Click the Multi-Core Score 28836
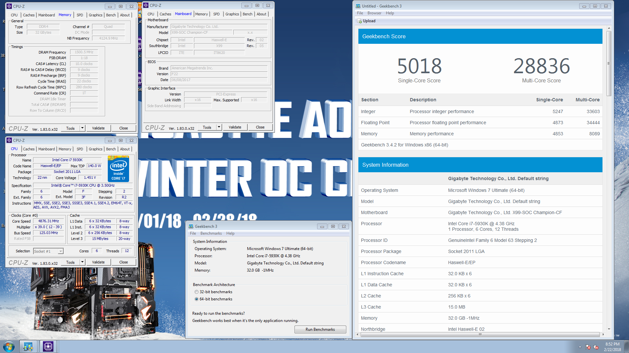This screenshot has height=353, width=629. [x=542, y=66]
